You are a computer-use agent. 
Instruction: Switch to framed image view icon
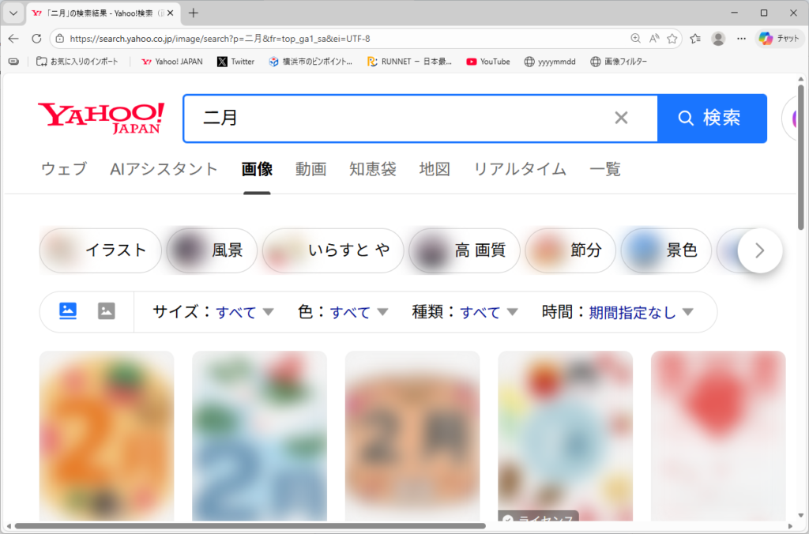pyautogui.click(x=107, y=311)
